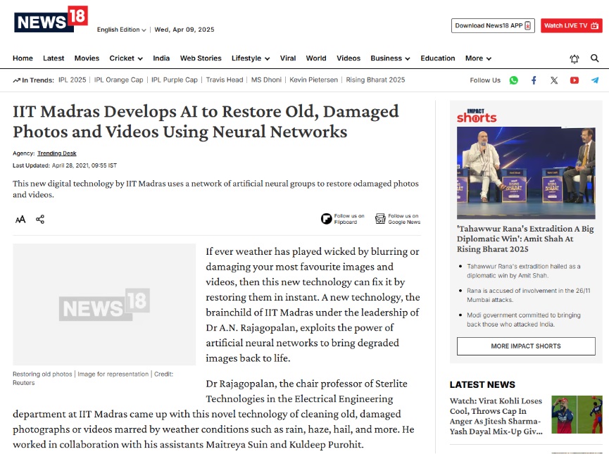
Task: Follow News18 on WhatsApp icon
Action: (513, 80)
